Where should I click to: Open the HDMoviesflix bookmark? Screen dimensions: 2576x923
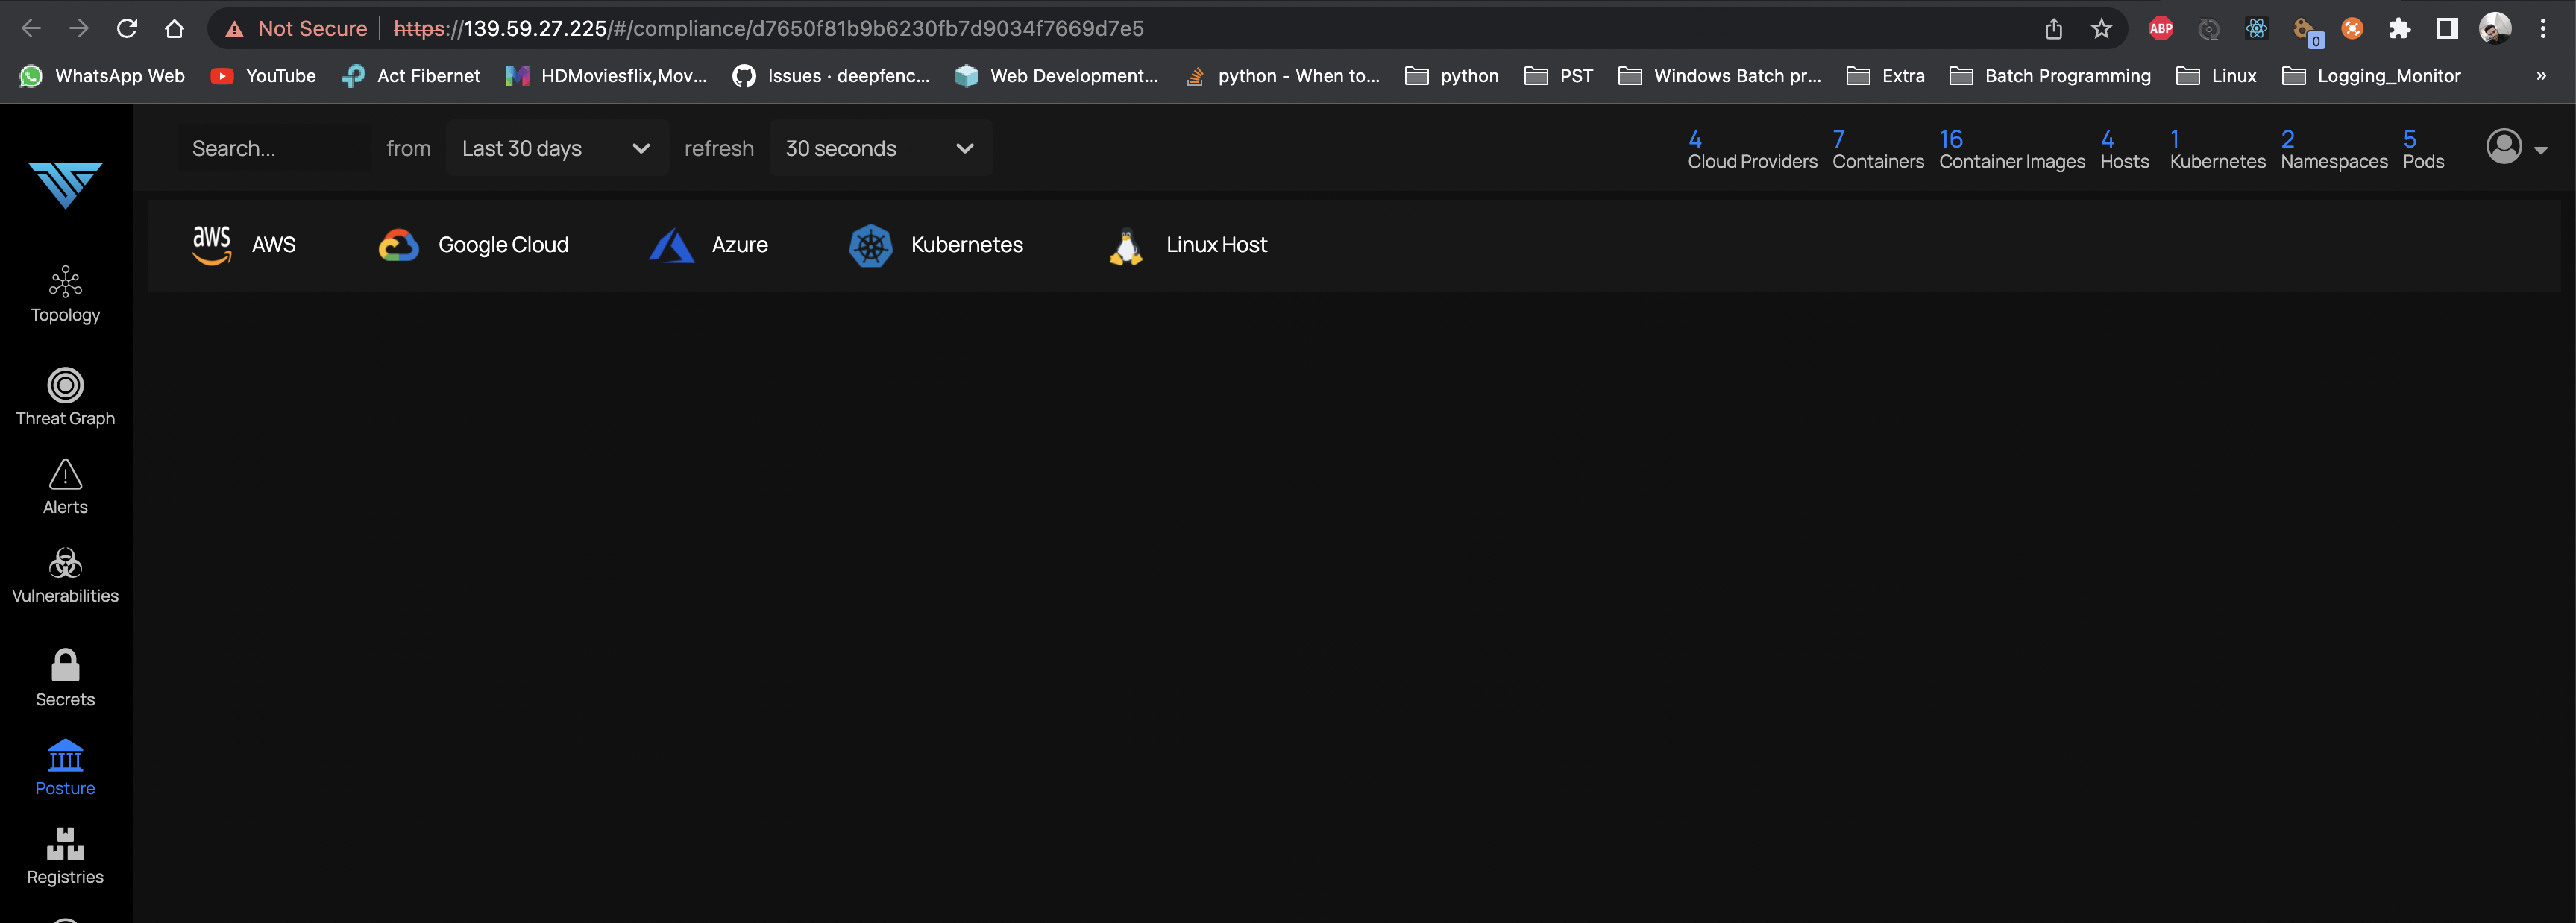(x=606, y=76)
